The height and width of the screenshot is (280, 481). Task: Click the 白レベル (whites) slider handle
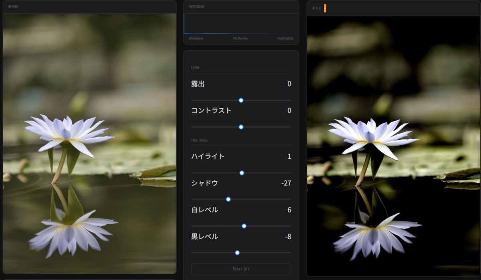click(244, 226)
